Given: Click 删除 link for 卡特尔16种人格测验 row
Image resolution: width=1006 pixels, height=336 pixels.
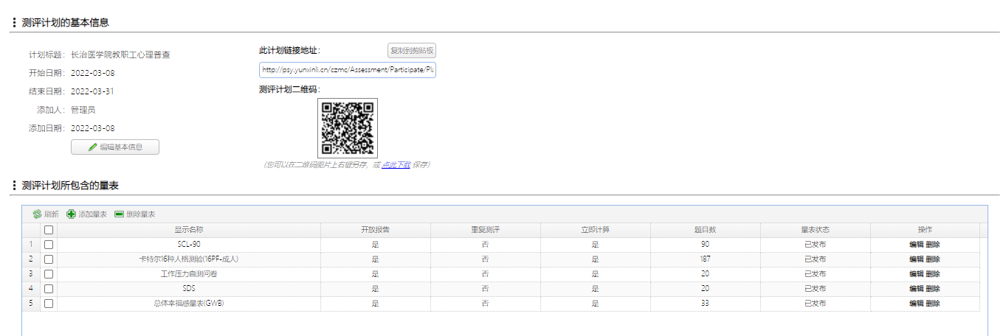Looking at the screenshot, I should coord(933,259).
